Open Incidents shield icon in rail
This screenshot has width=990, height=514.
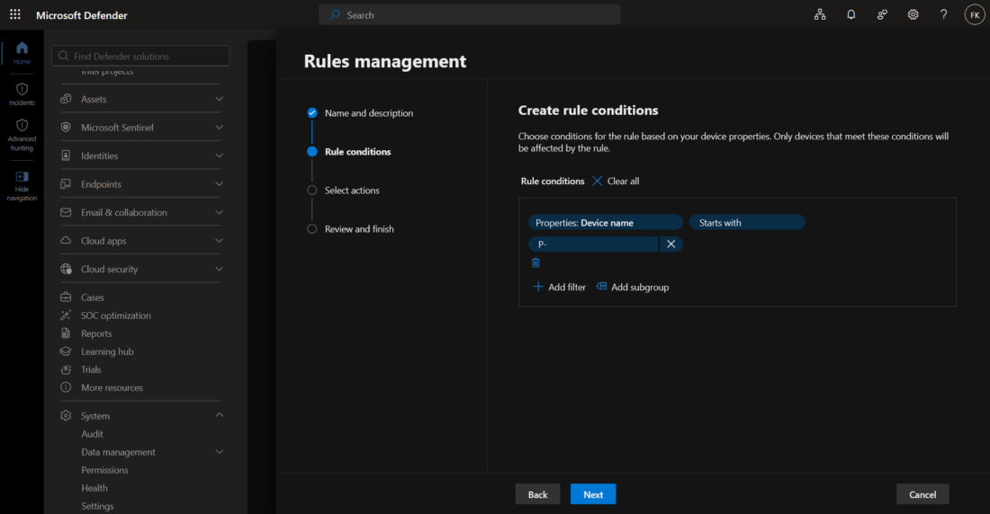click(x=22, y=89)
